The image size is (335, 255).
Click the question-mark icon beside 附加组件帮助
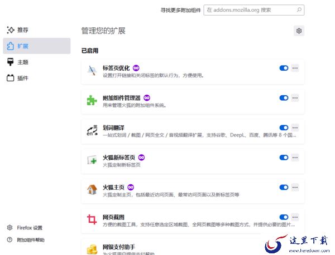[x=9, y=239]
